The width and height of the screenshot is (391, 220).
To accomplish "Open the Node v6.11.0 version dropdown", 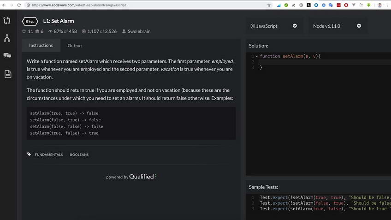I will click(x=337, y=26).
